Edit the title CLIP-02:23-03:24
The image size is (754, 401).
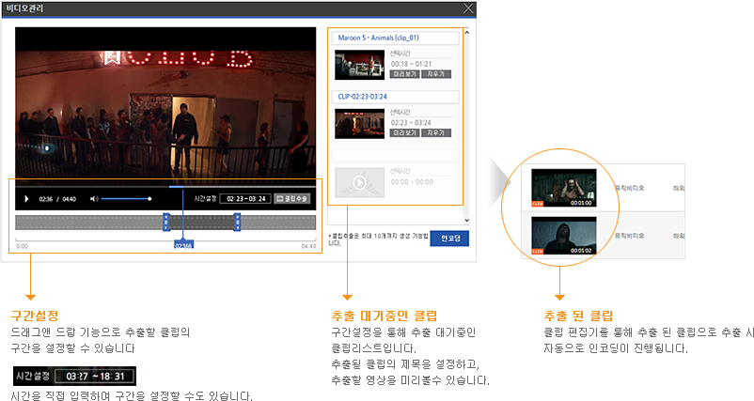395,97
